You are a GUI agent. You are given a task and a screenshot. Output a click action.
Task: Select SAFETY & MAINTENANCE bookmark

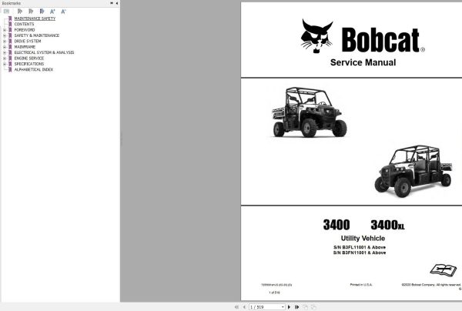pos(37,35)
